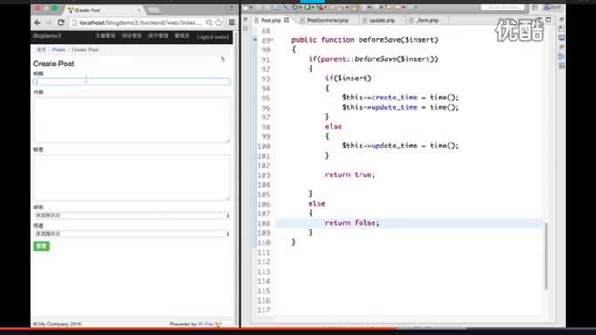Bookmark page with the star icon
This screenshot has height=335, width=596.
click(x=218, y=23)
